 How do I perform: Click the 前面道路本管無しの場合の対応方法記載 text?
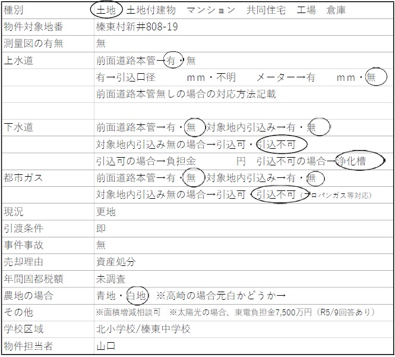[x=186, y=94]
